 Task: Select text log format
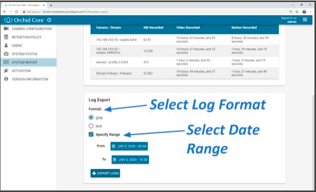[91, 126]
